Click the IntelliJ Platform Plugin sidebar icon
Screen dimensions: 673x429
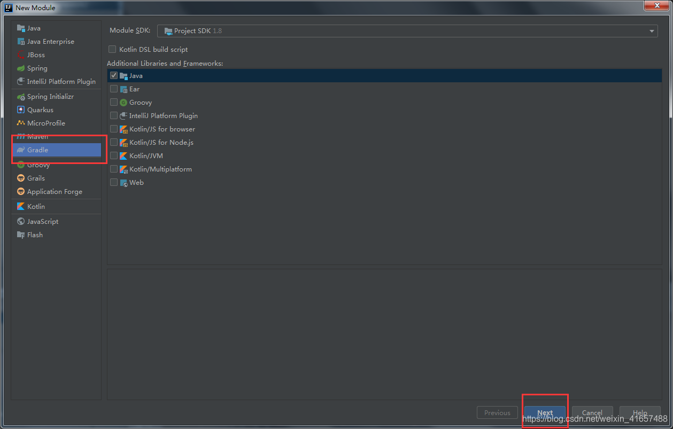click(21, 82)
